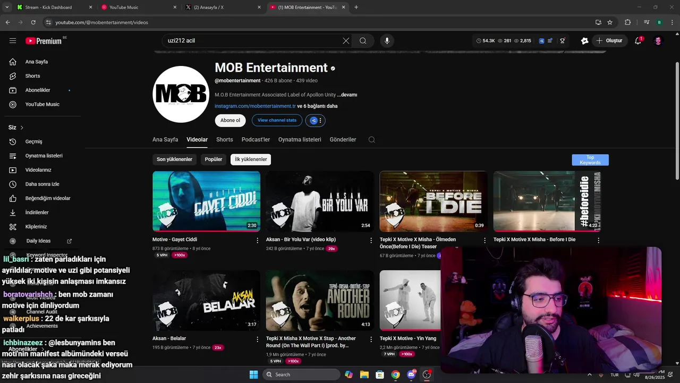
Task: Install app icon in address bar
Action: coord(598,22)
